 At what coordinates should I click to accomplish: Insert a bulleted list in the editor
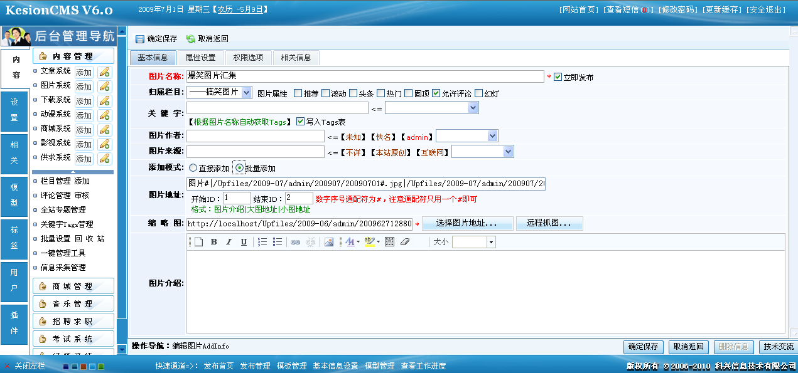coord(278,242)
